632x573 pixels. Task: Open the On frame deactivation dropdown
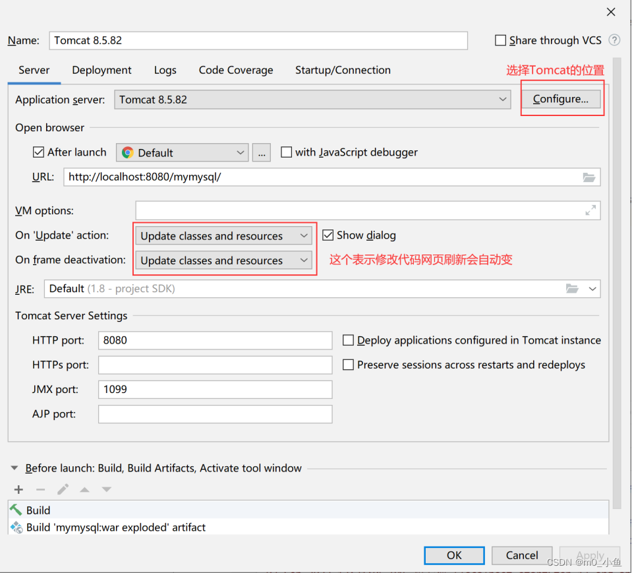pos(223,260)
